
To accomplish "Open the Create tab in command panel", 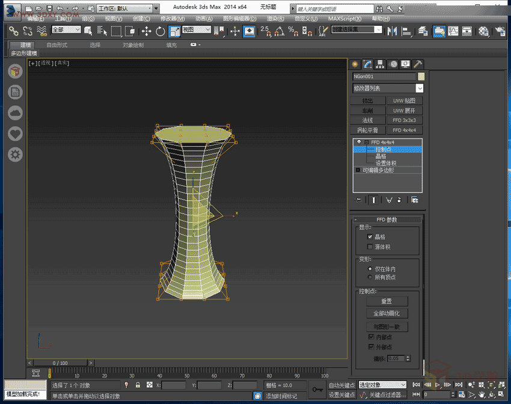I will 355,64.
